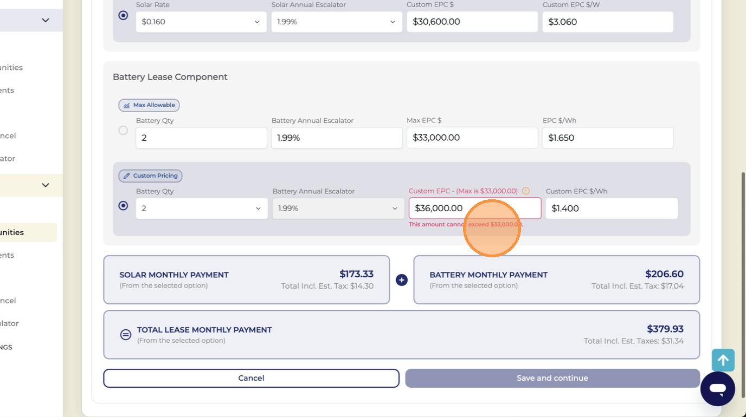This screenshot has height=417, width=746.
Task: Click the $206.60 battery payment amount
Action: click(x=664, y=274)
